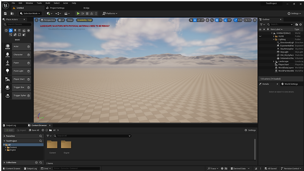Click the Eject playback button
The height and width of the screenshot is (171, 304).
(92, 13)
